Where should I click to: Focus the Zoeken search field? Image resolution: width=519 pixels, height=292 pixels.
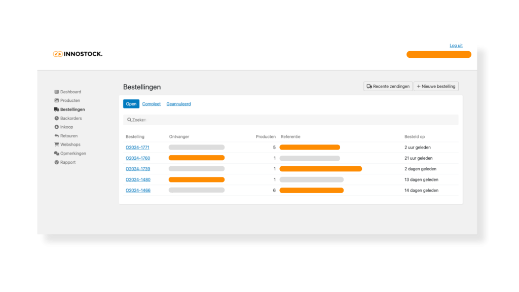291,120
